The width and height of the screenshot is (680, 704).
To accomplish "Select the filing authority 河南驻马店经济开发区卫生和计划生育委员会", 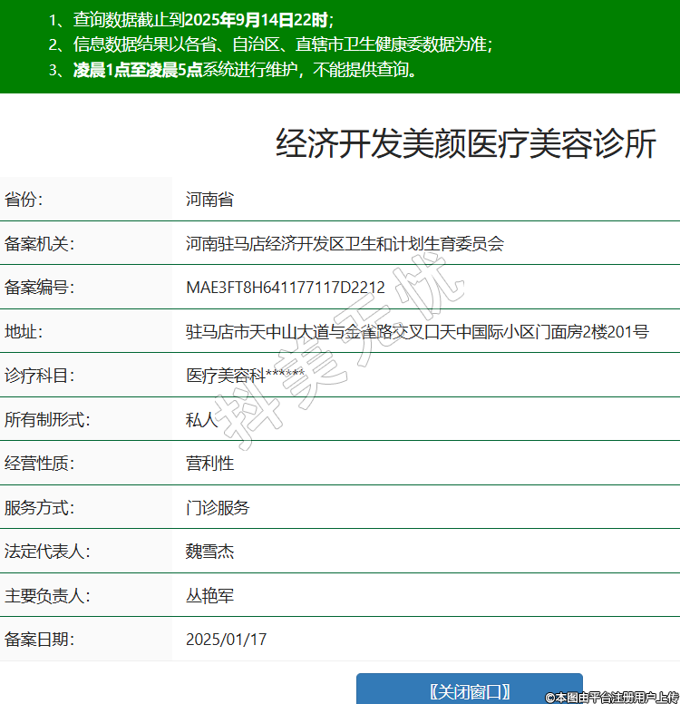I will click(x=344, y=243).
